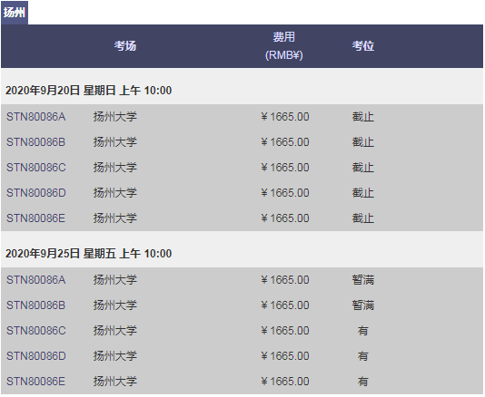Screen dimensions: 485x397
Task: Click ¥1665.00 fee in Sept 20 STN80086C row
Action: tap(285, 168)
